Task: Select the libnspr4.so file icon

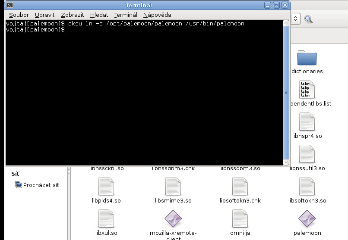Action: tap(307, 122)
